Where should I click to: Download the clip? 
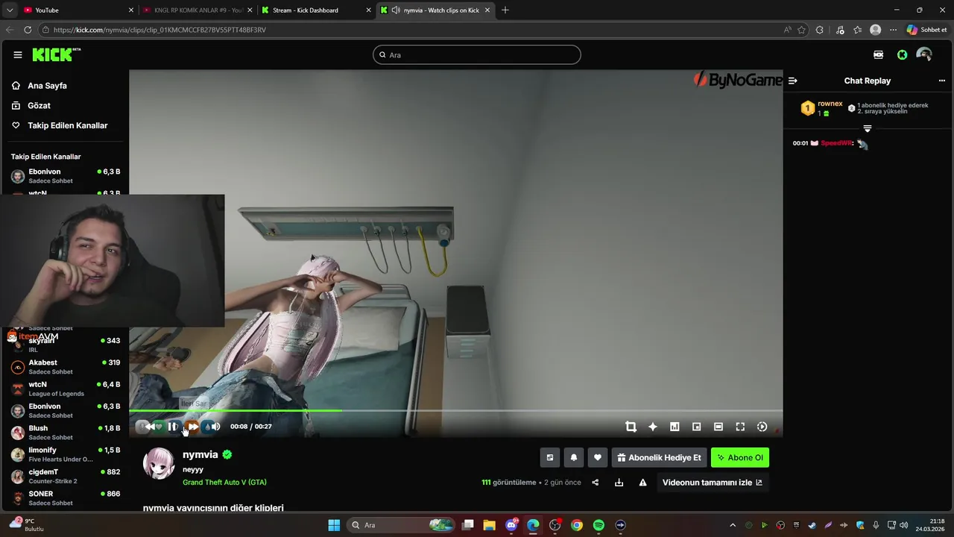click(619, 483)
